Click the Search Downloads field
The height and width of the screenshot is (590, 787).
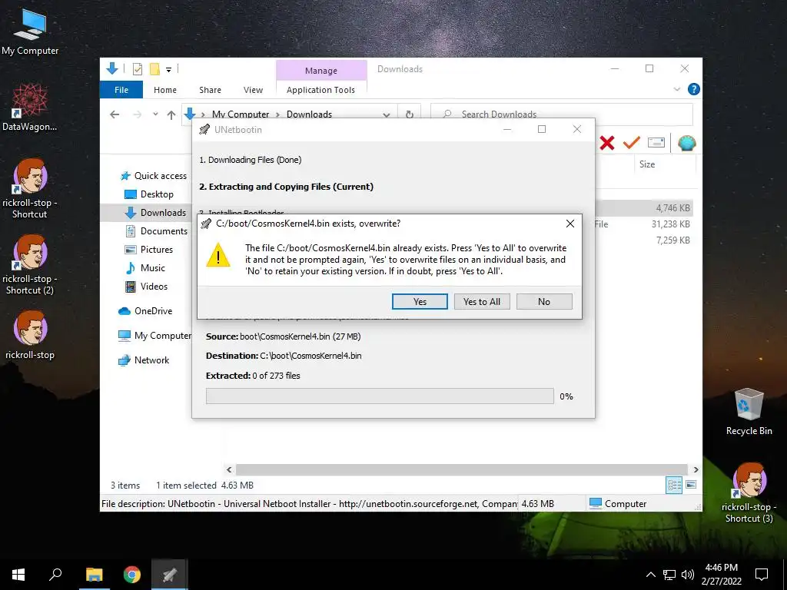pyautogui.click(x=562, y=114)
